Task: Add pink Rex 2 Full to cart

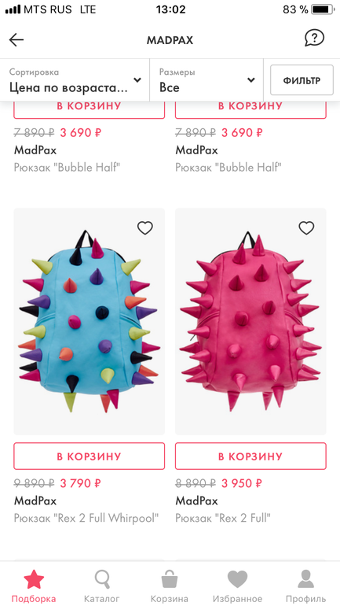Action: coord(250,456)
